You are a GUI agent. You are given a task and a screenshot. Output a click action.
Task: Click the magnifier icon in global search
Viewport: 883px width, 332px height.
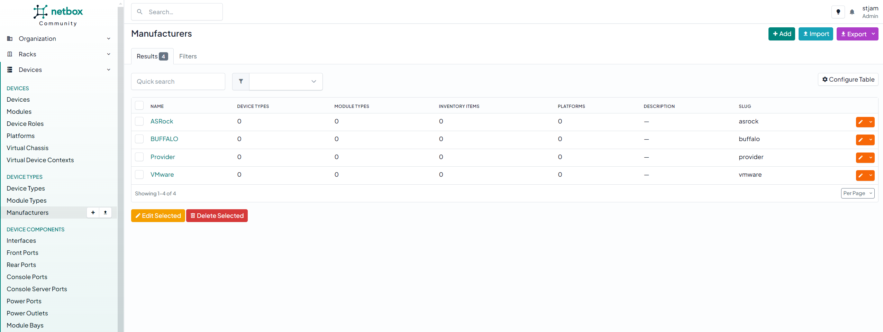coord(140,12)
